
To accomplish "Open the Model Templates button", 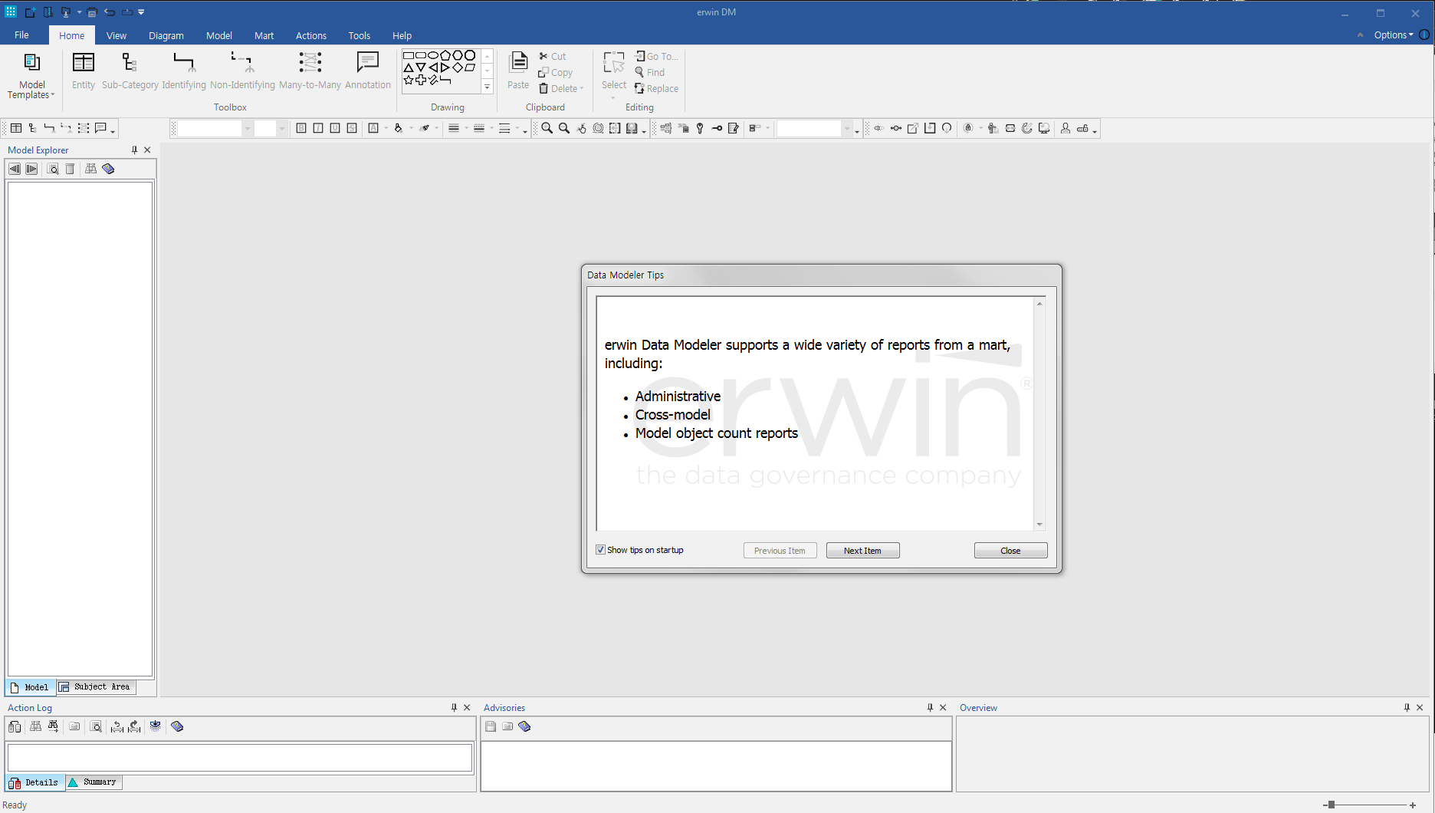I will pyautogui.click(x=31, y=75).
